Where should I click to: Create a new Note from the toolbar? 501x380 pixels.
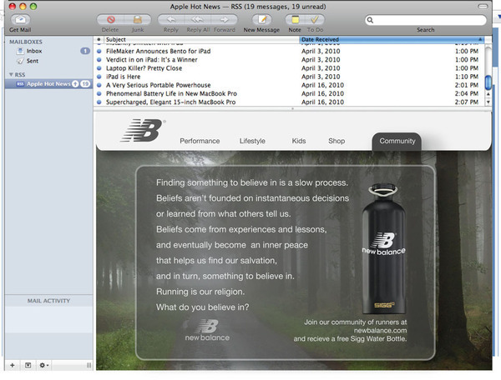[295, 20]
